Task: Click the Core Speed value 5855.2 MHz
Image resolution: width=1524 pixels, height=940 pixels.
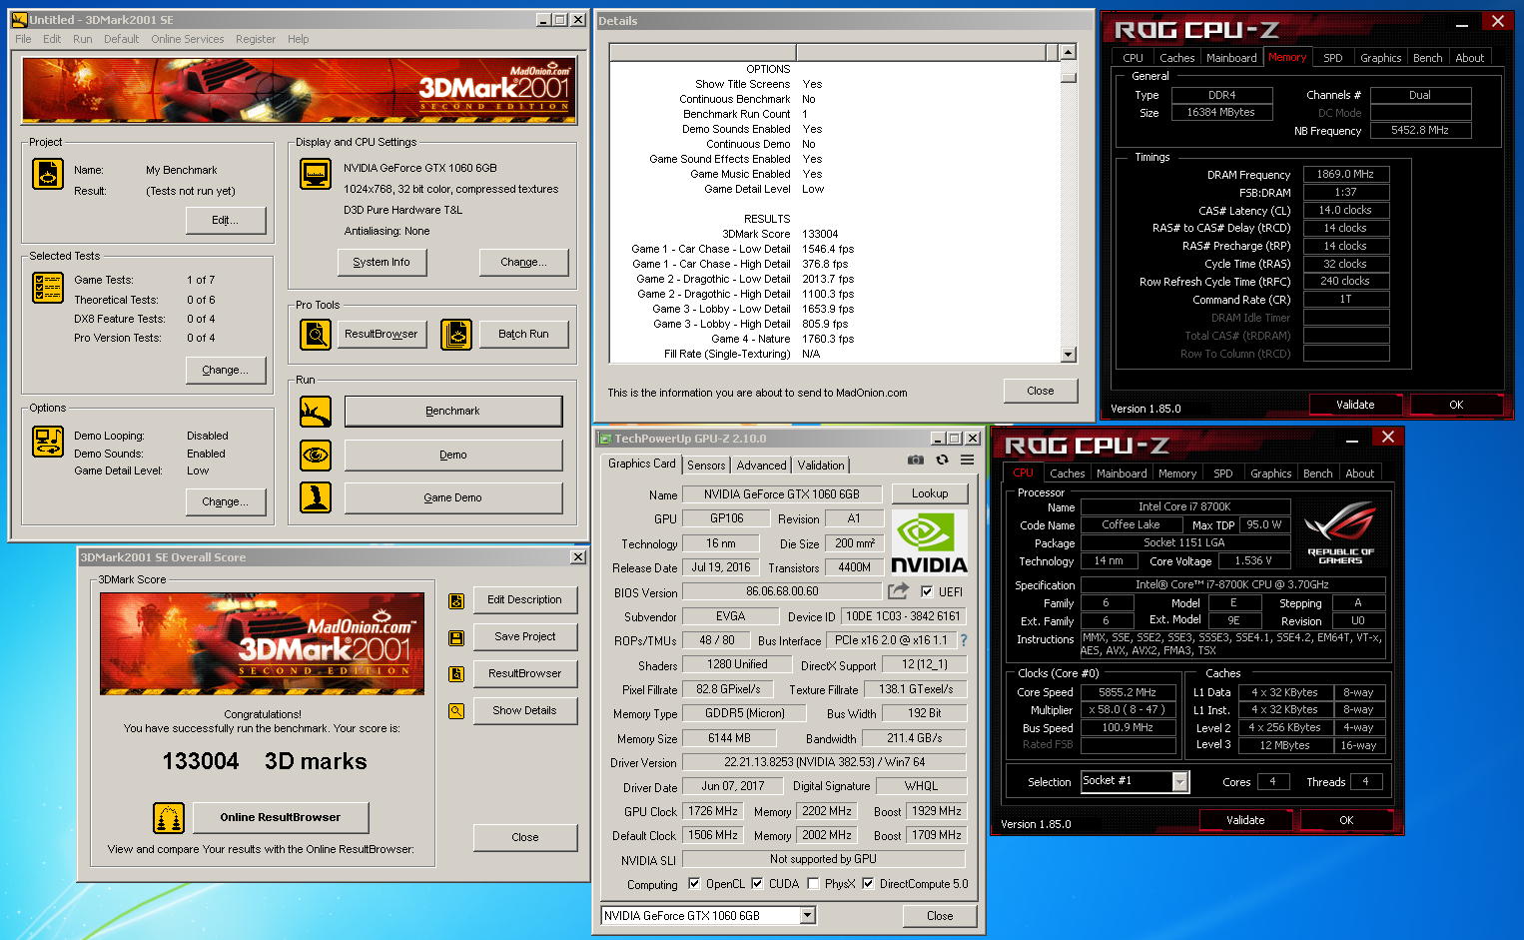Action: coord(1127,692)
